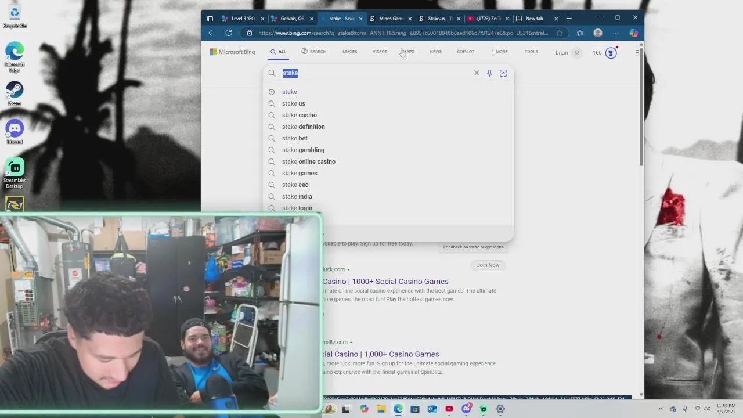Image resolution: width=743 pixels, height=418 pixels.
Task: Select the NEWS search category
Action: tap(435, 52)
